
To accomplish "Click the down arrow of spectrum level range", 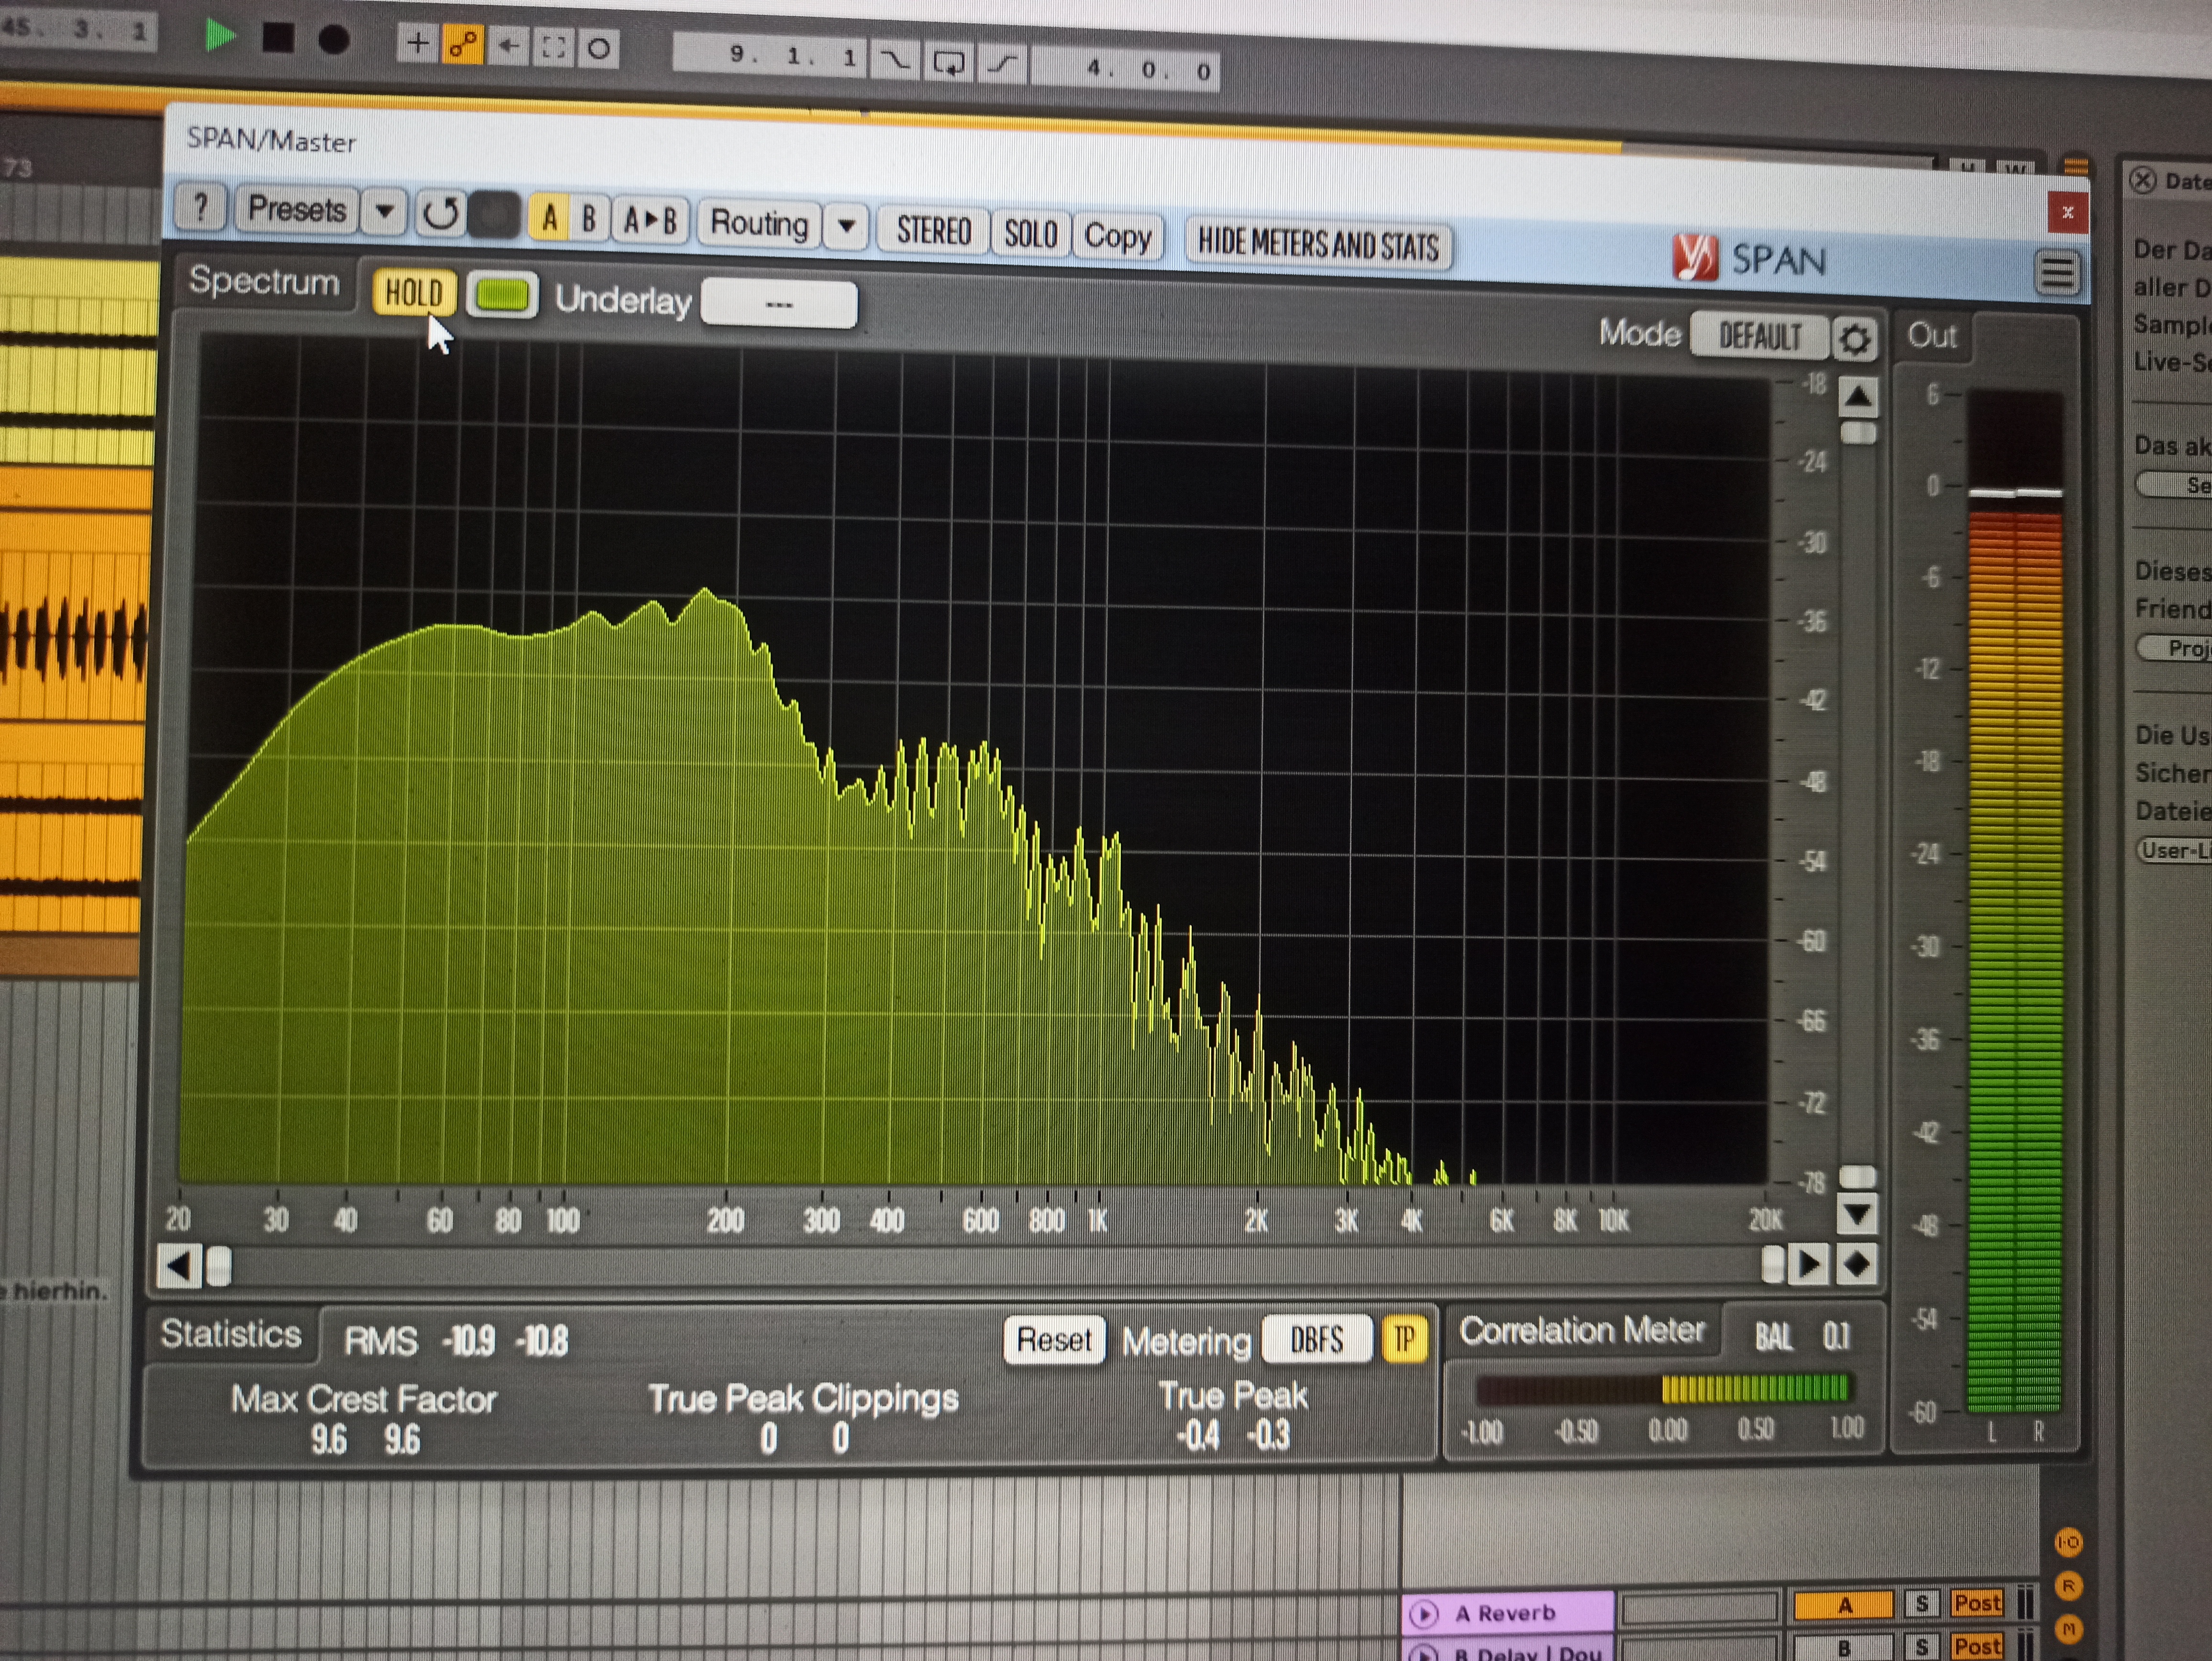I will [1857, 1214].
